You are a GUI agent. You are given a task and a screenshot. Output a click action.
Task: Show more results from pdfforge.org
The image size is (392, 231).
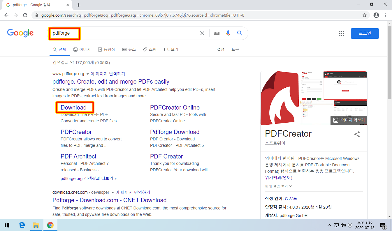click(89, 179)
